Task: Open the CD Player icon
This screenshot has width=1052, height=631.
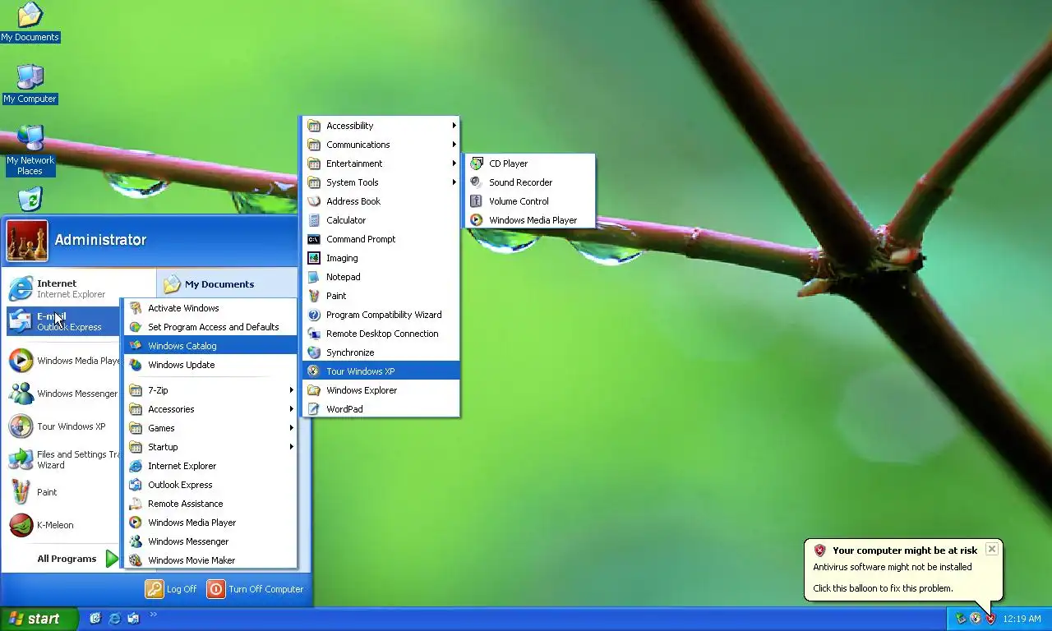Action: coord(476,164)
